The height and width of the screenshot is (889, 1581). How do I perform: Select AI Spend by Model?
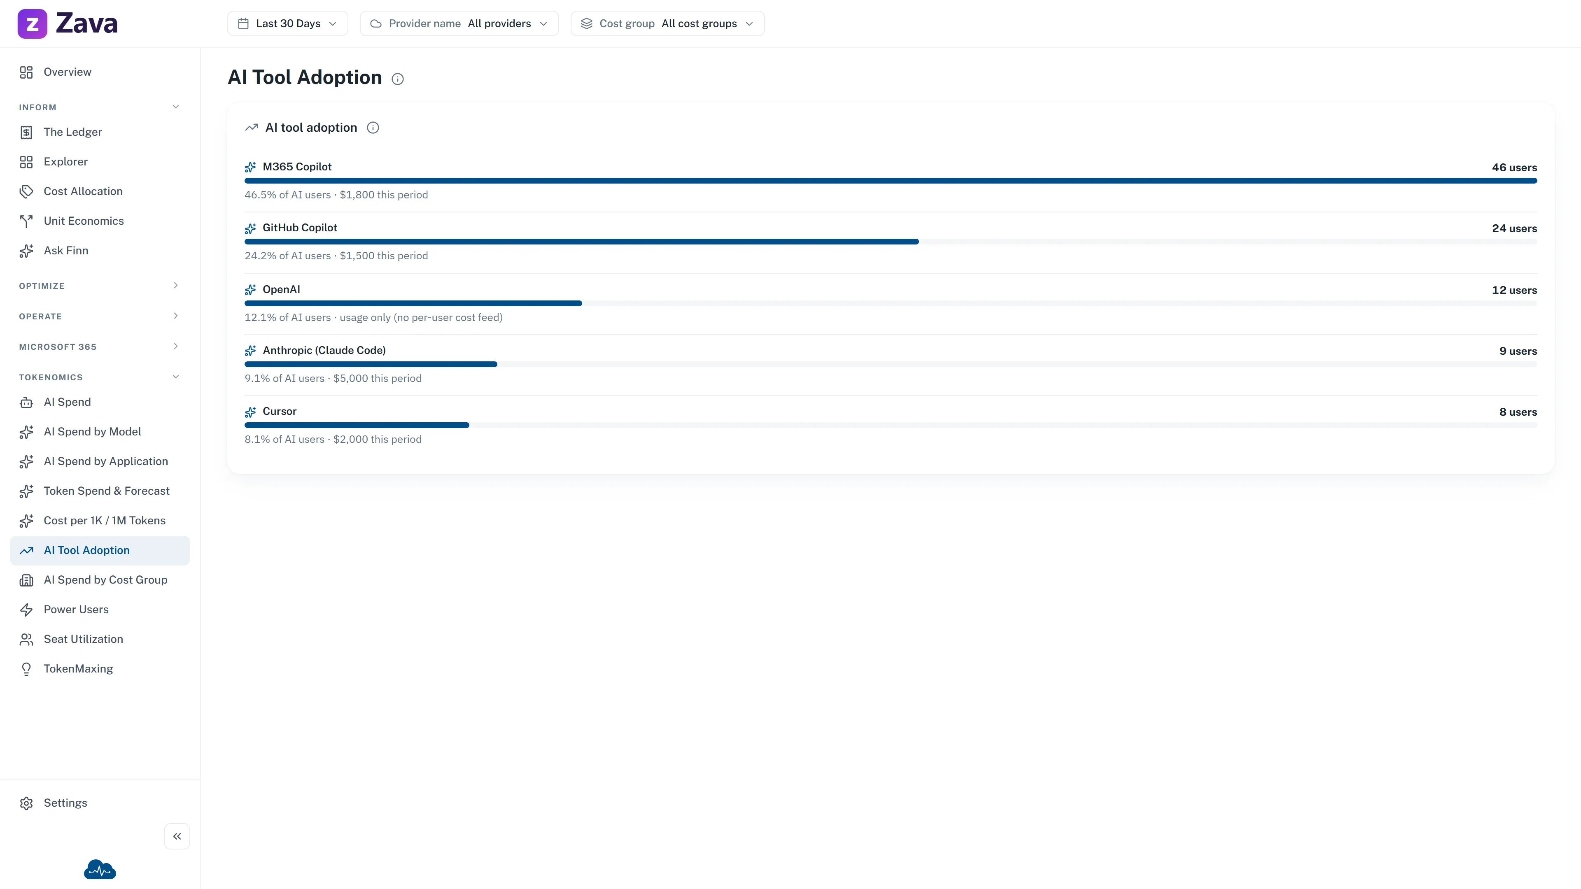click(x=100, y=432)
